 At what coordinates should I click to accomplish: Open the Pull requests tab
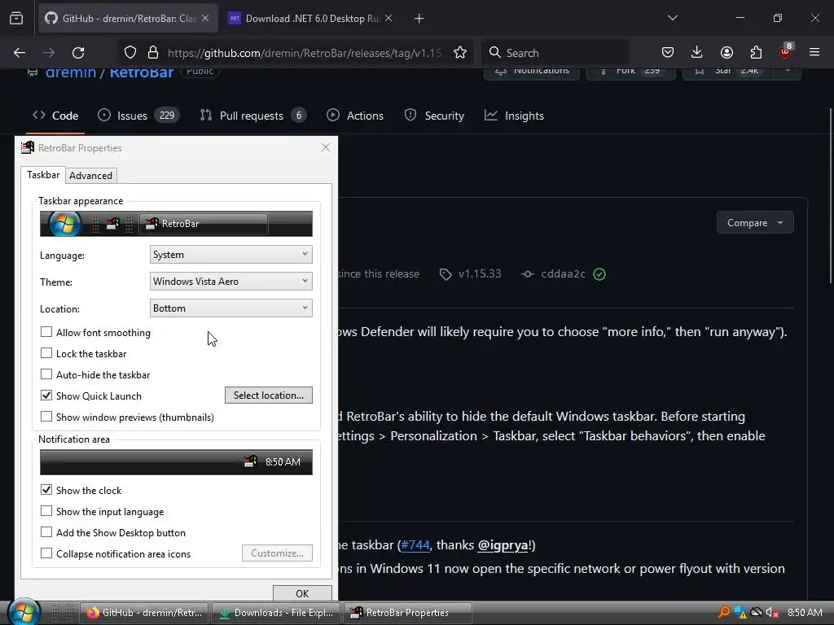(253, 116)
